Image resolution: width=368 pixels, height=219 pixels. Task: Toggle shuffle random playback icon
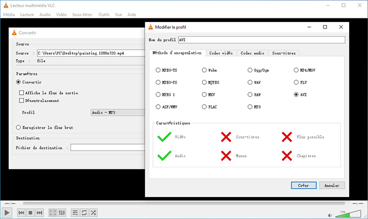pyautogui.click(x=93, y=213)
